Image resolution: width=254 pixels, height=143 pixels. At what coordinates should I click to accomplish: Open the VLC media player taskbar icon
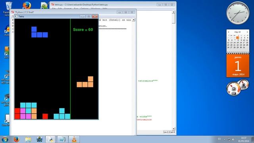tap(74, 139)
